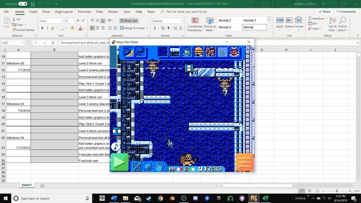Open Word from the Windows taskbar
Image resolution: width=361 pixels, height=203 pixels.
point(114,198)
